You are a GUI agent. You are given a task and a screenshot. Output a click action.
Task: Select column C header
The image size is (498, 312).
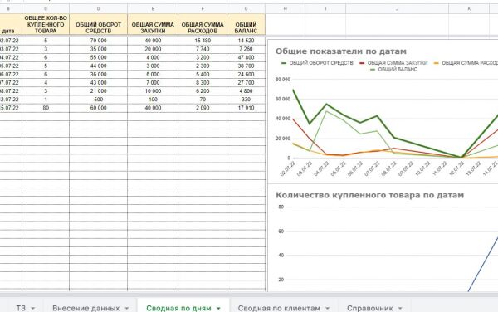point(46,9)
